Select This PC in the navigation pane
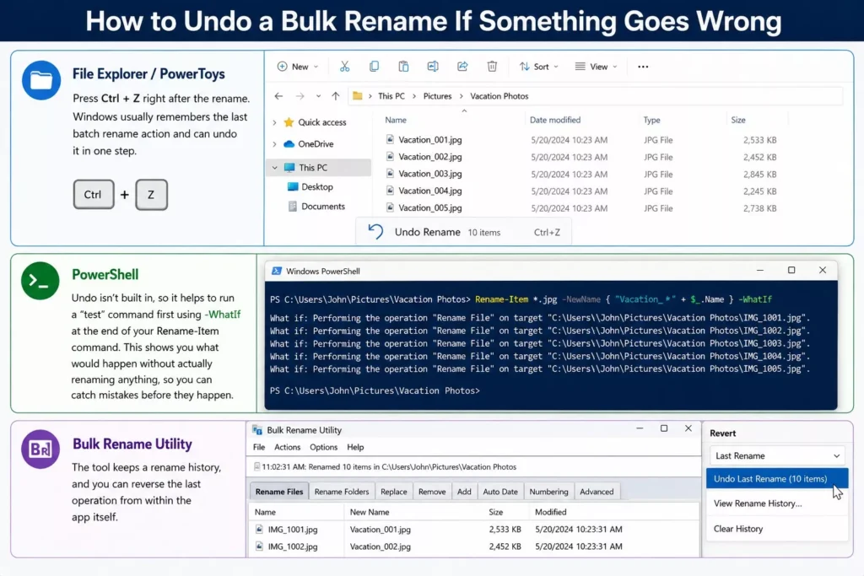 (319, 168)
